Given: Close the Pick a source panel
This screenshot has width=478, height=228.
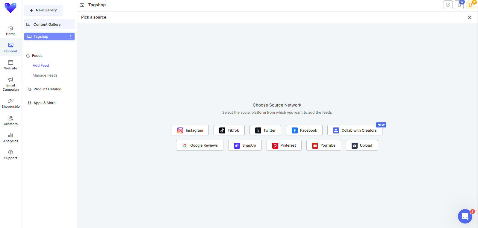Looking at the screenshot, I should (x=470, y=17).
